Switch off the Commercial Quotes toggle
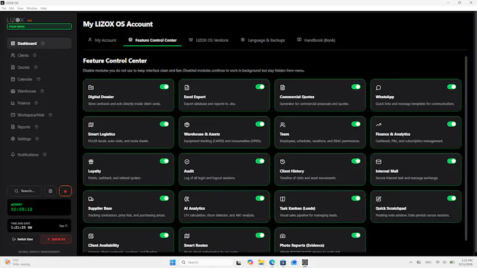 tap(356, 87)
